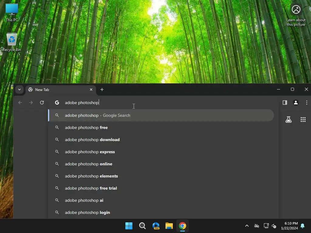Viewport: 311px width, 233px height.
Task: Click Learn about this picture icon
Action: click(296, 15)
